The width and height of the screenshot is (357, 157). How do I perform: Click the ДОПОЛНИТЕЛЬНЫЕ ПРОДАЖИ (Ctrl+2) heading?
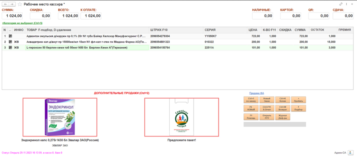[x=122, y=93]
